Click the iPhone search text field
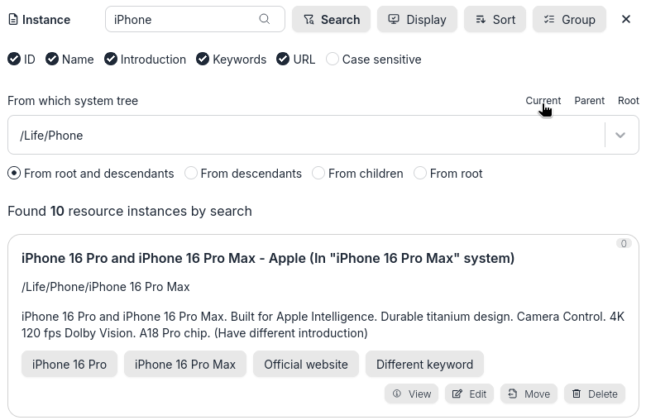 pyautogui.click(x=182, y=19)
